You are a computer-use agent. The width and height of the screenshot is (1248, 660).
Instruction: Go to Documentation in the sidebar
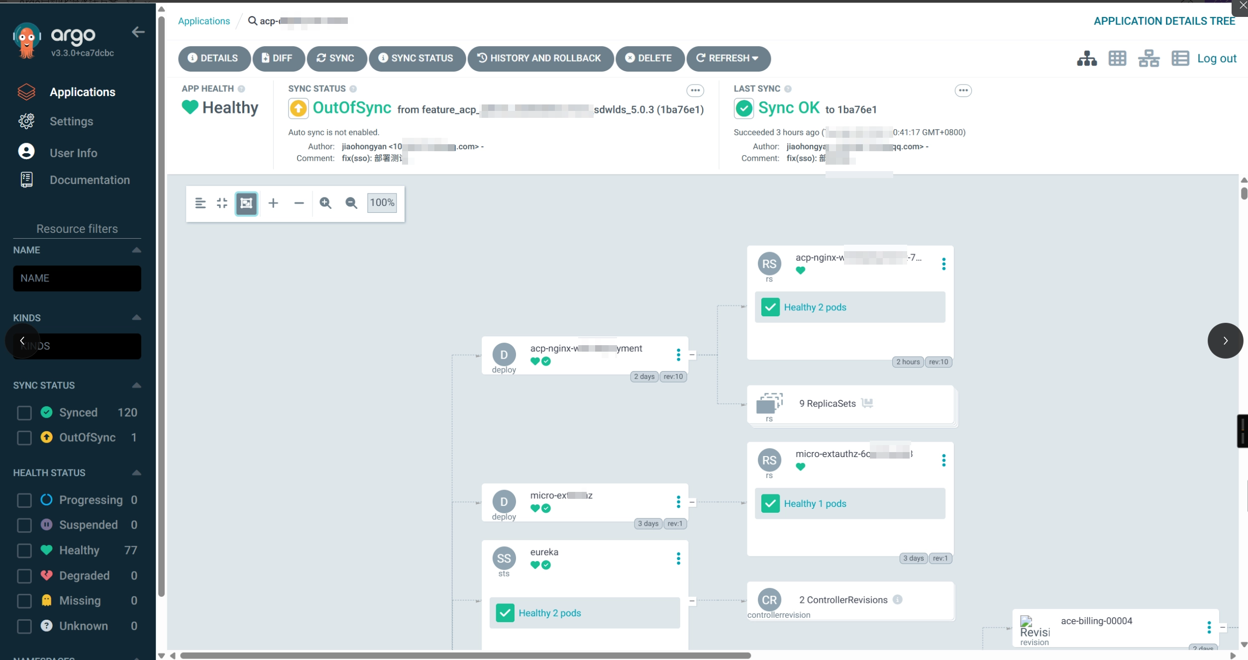click(90, 180)
